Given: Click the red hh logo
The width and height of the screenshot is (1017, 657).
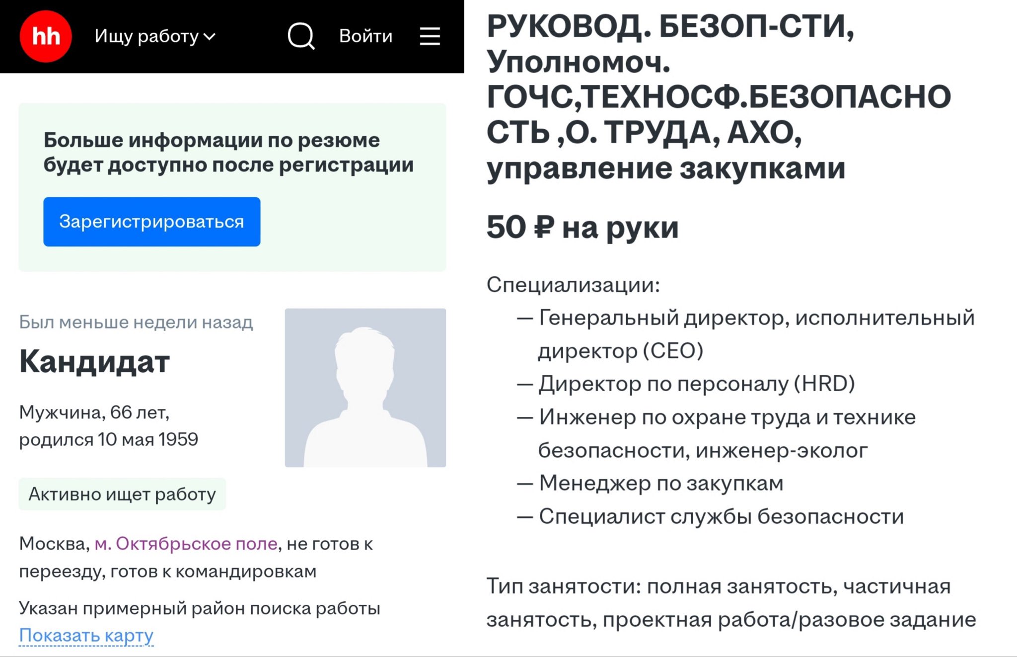Looking at the screenshot, I should 46,36.
